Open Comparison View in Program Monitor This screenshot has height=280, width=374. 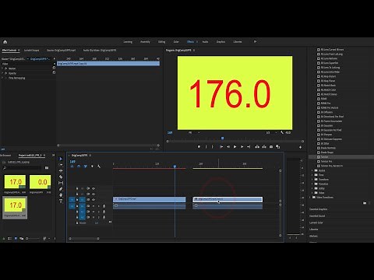click(x=278, y=147)
